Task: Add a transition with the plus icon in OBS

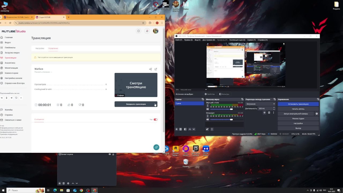Action: point(264,113)
